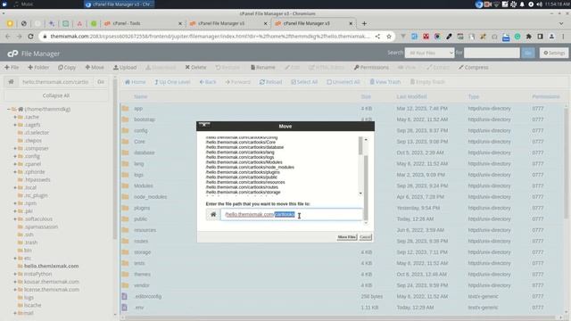Click the sidebar path input field
This screenshot has height=321, width=571.
click(x=55, y=82)
